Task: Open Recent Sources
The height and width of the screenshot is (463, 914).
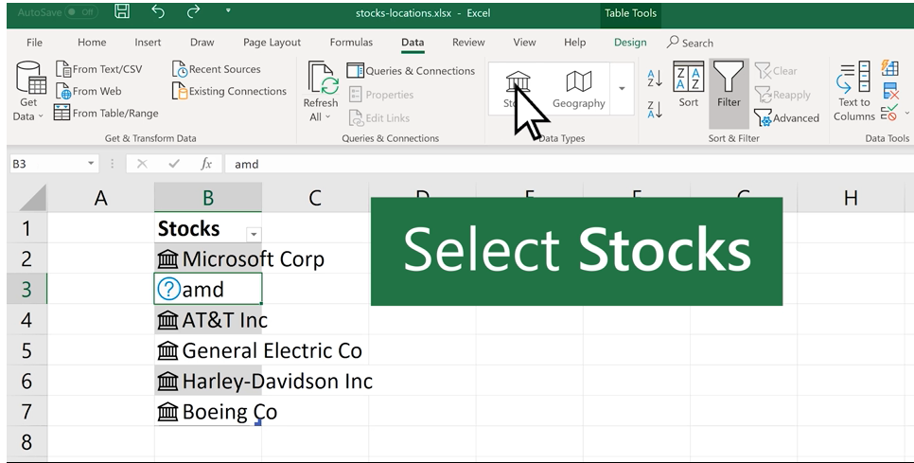Action: pyautogui.click(x=217, y=69)
